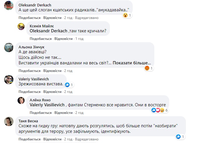The width and height of the screenshot is (197, 143).
Task: Open Ксенія Майлє's profile picture
Action: [21, 27]
